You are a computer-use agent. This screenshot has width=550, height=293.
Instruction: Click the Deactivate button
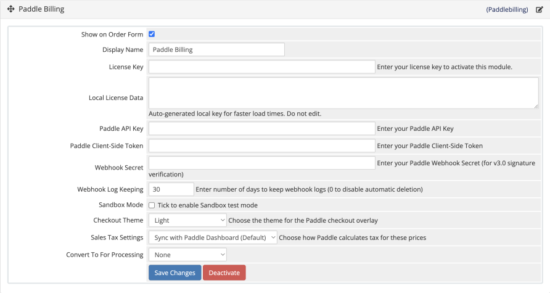click(x=224, y=273)
